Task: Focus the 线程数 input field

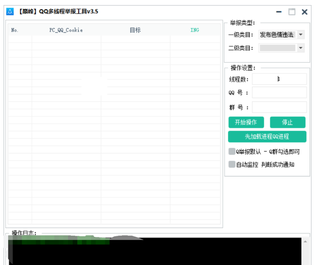Action: click(279, 79)
